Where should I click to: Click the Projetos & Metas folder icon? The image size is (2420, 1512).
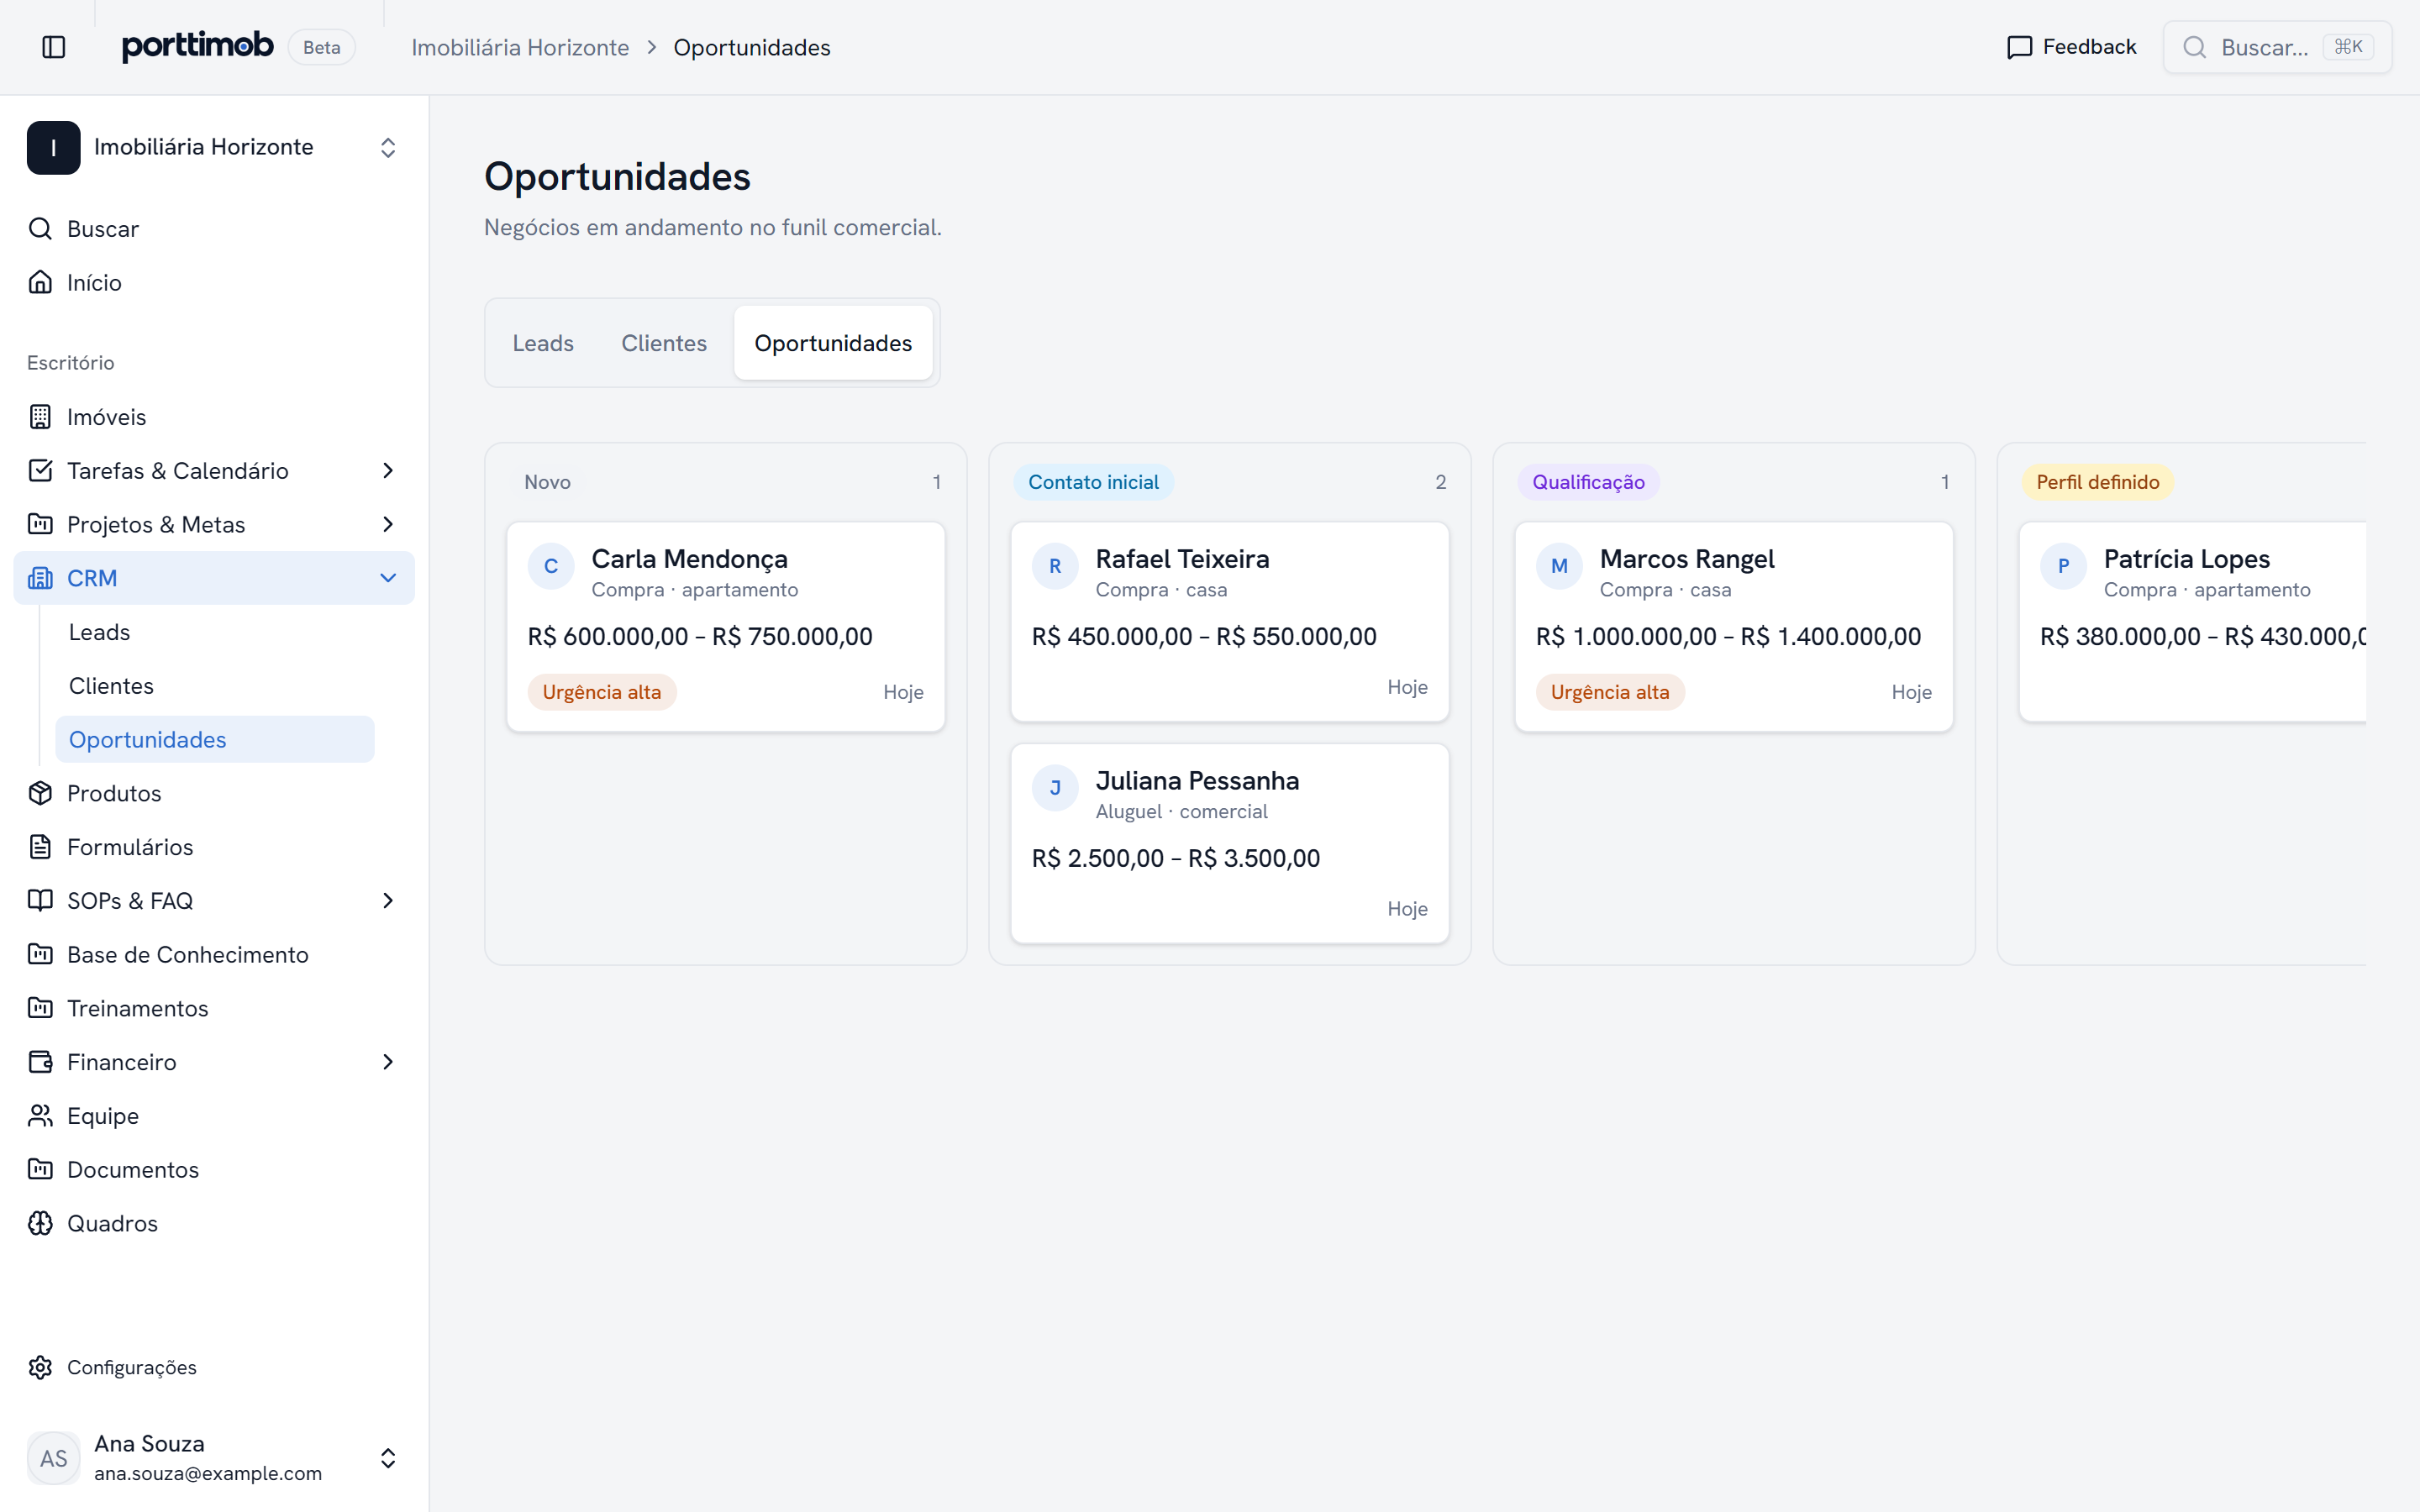click(x=40, y=524)
